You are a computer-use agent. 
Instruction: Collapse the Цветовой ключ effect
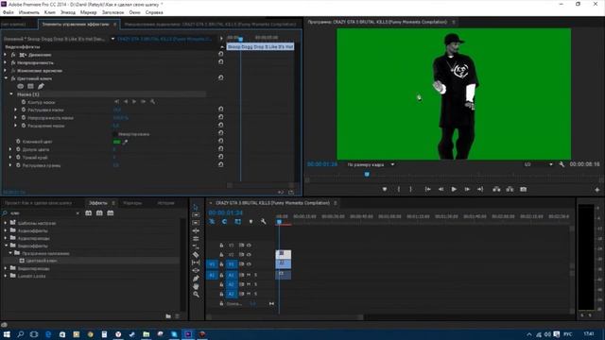click(x=6, y=78)
